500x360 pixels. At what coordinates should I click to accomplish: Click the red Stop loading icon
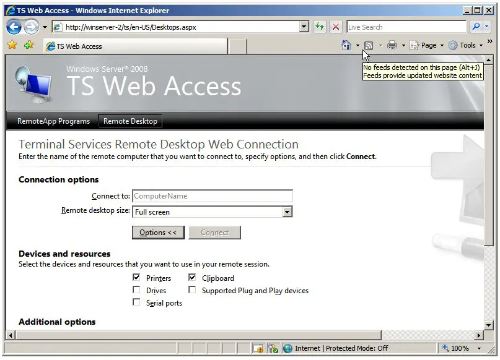point(335,27)
